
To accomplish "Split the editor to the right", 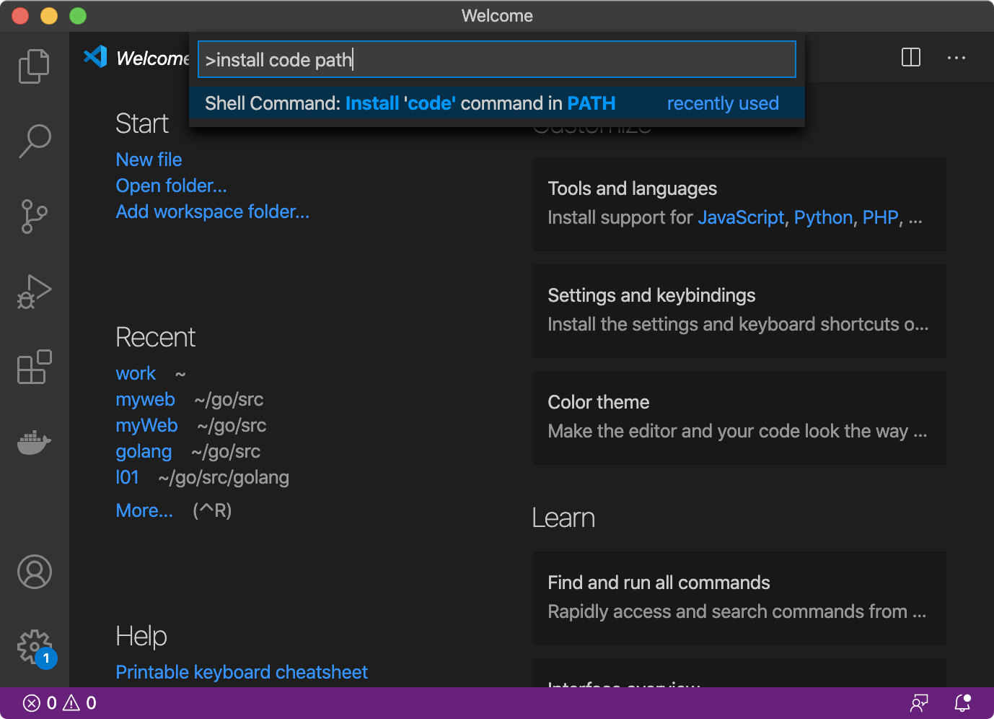I will click(x=911, y=58).
